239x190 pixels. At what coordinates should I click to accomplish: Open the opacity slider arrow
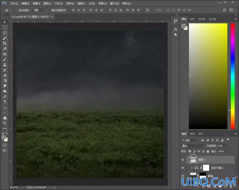227,146
